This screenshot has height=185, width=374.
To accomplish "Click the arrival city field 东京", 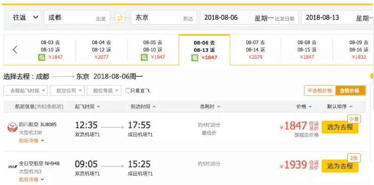I will [164, 18].
